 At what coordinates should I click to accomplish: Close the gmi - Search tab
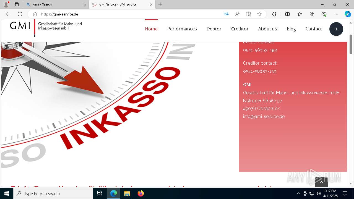(85, 4)
